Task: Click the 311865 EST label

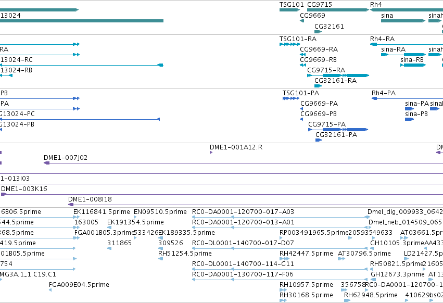Action: tap(120, 243)
